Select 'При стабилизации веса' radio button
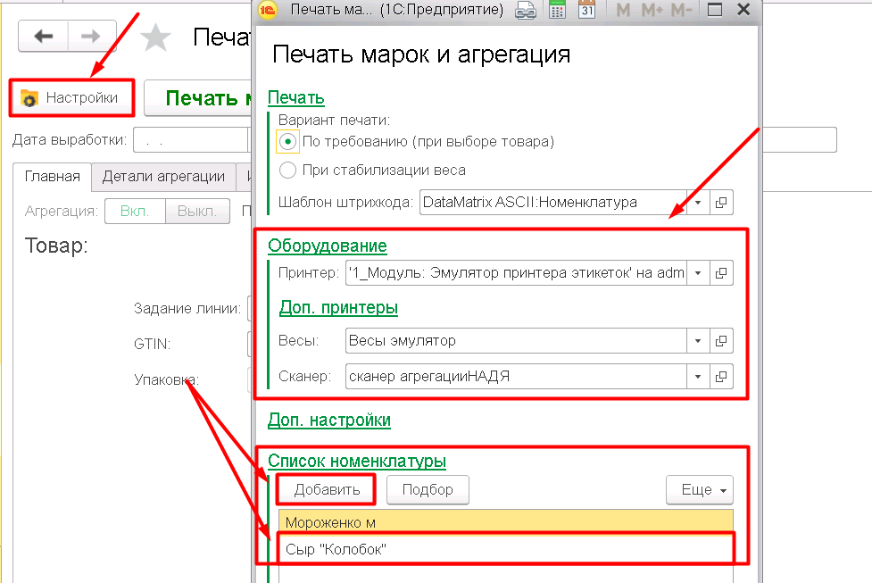This screenshot has height=583, width=872. (x=287, y=170)
